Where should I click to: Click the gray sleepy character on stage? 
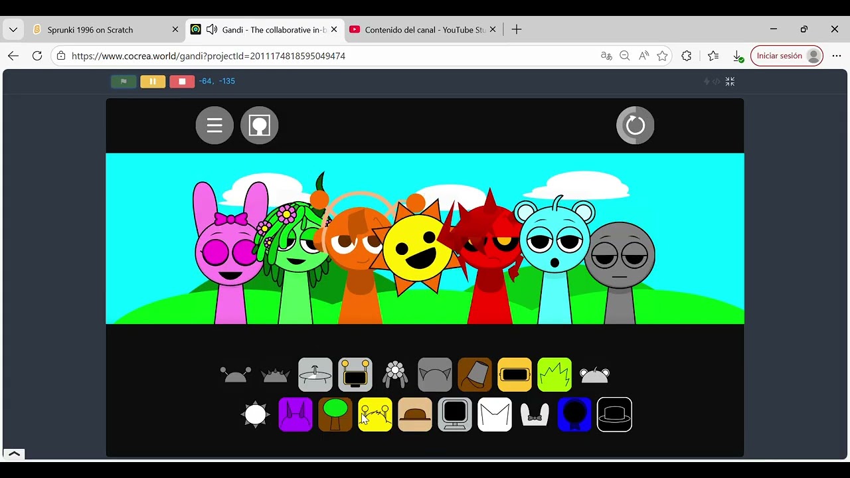620,272
